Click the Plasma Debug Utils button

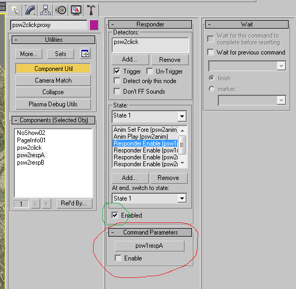(53, 104)
